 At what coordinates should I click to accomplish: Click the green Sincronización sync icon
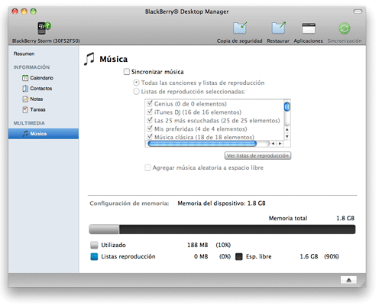[345, 28]
